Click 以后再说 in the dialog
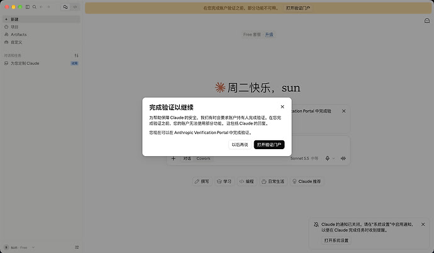This screenshot has height=253, width=434. click(x=240, y=145)
